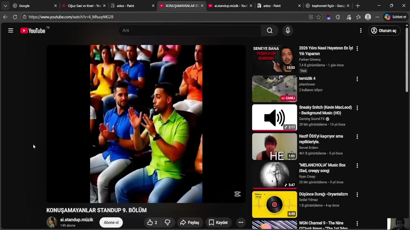Open a new browser tab
Screen dimensions: 410x230
pos(358,6)
